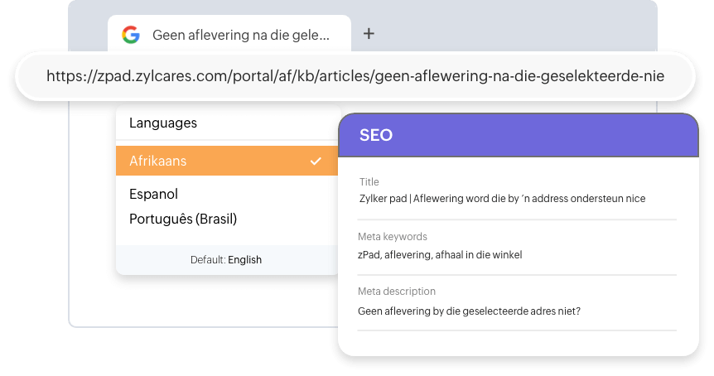Select Espanol in the Languages list
Image resolution: width=714 pixels, height=376 pixels.
pos(153,194)
